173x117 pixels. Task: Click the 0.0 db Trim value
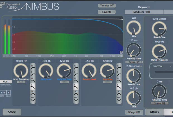tap(134, 89)
